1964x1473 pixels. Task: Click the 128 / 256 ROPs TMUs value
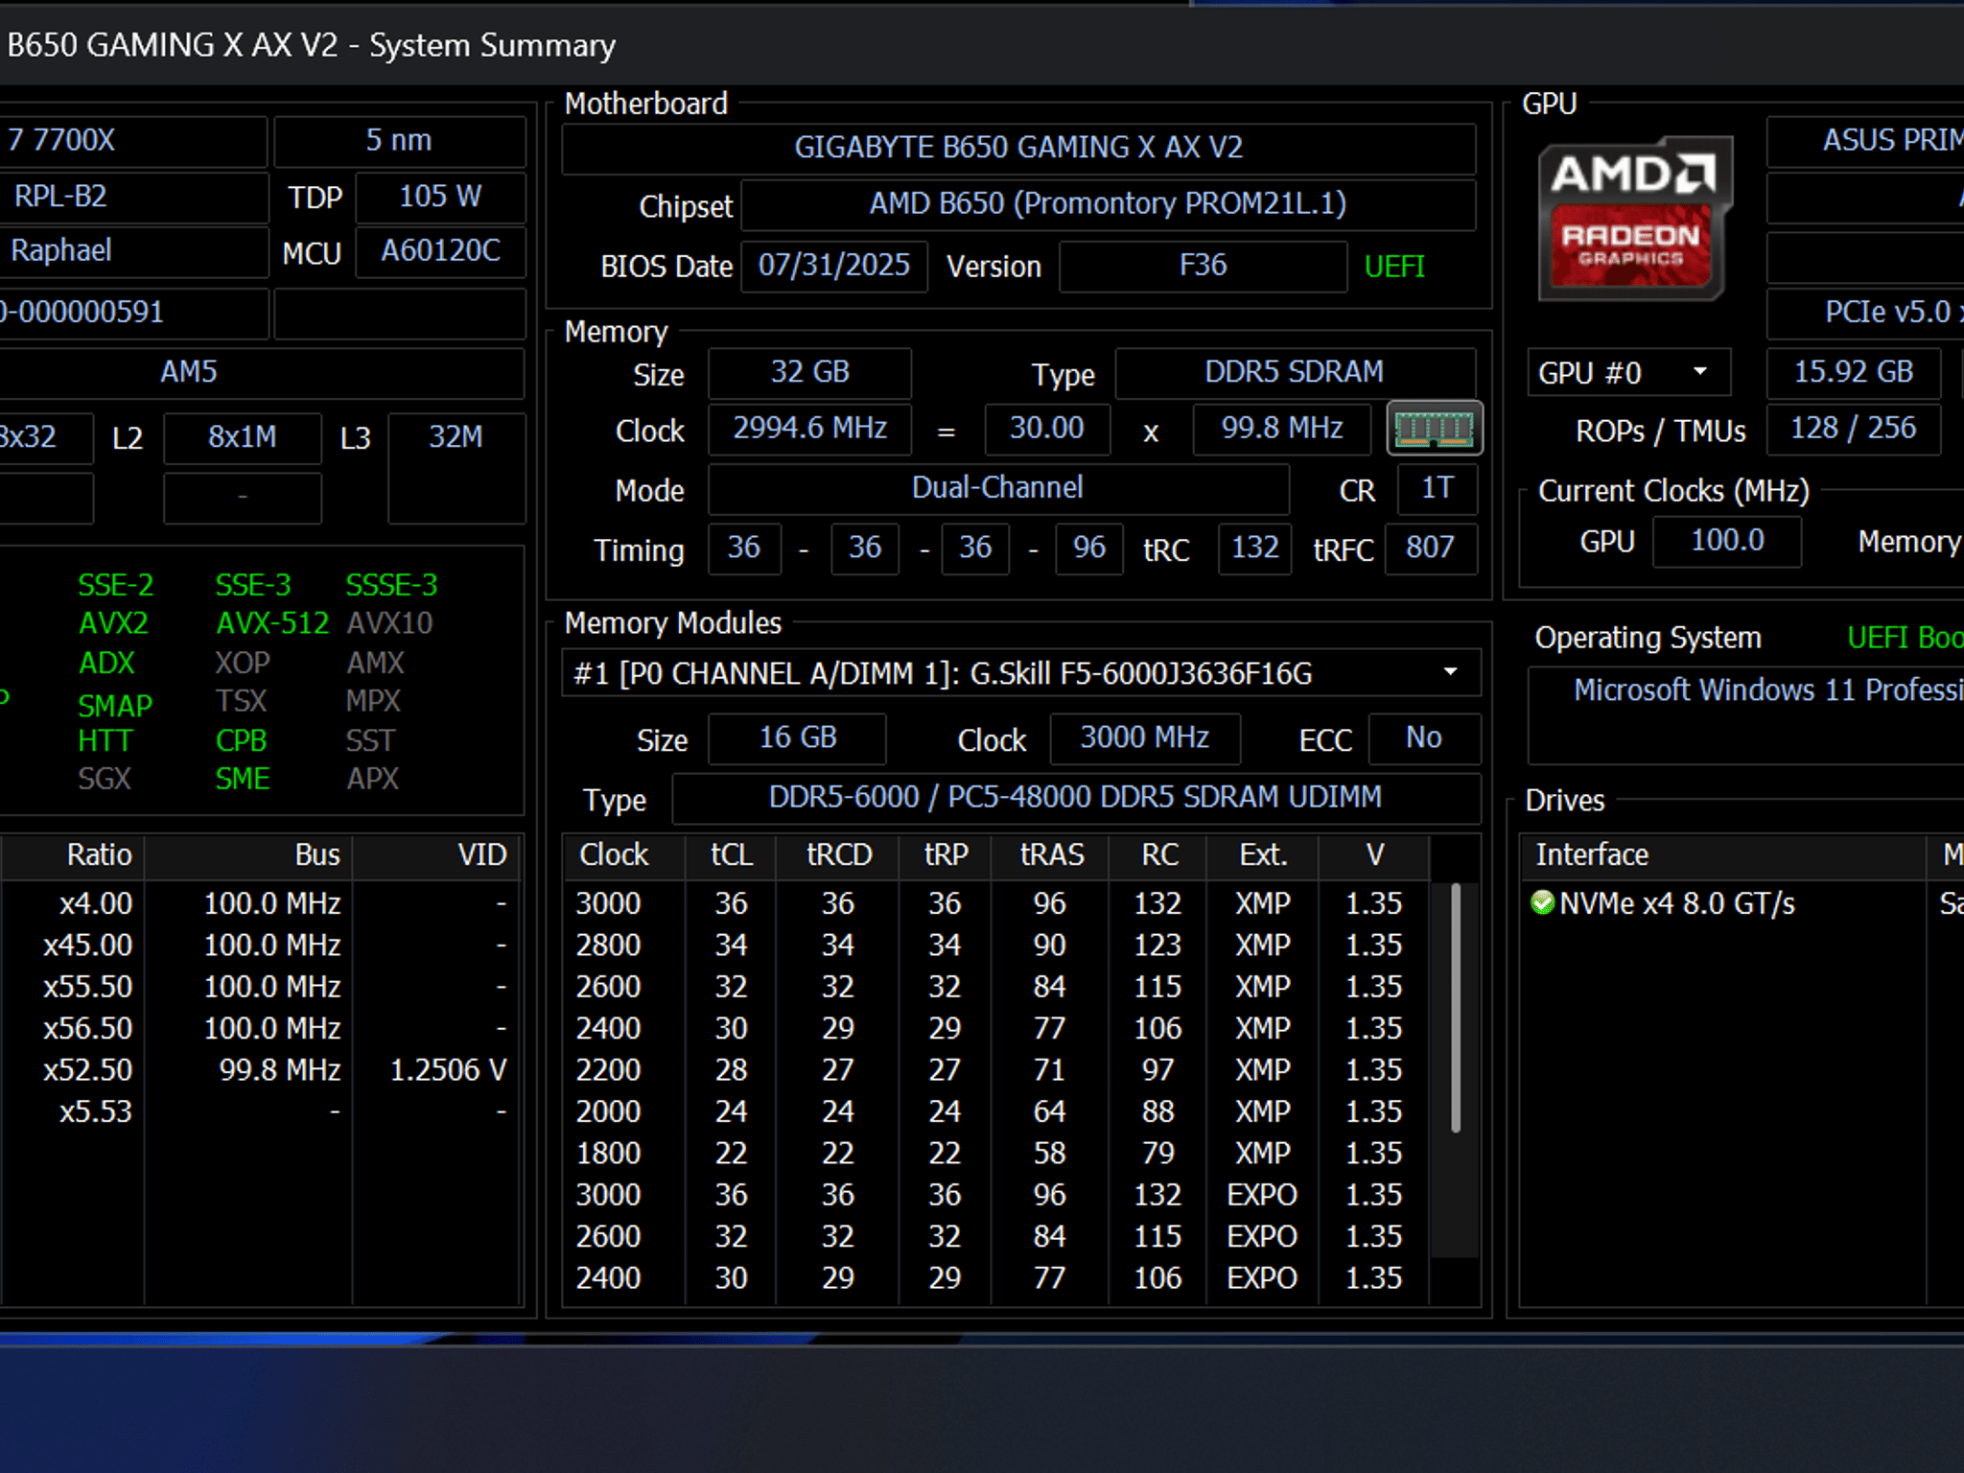[x=1853, y=428]
